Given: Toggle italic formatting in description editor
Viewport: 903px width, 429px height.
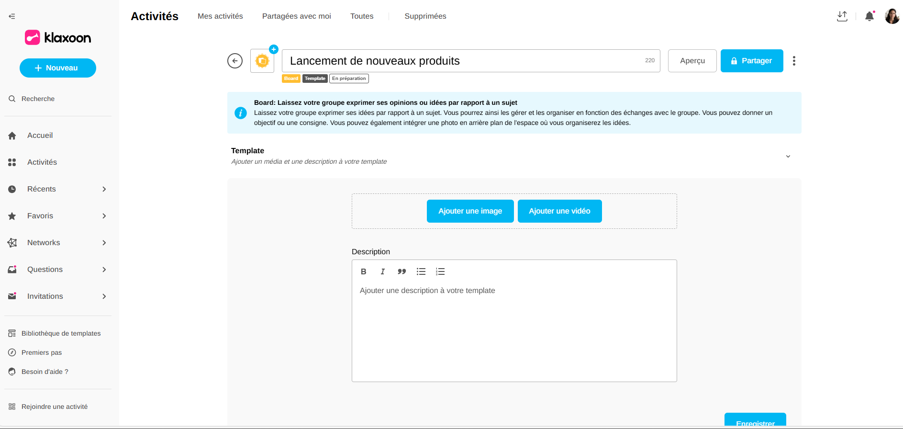Looking at the screenshot, I should (382, 271).
